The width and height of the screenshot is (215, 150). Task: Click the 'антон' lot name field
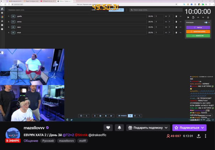tap(81, 21)
